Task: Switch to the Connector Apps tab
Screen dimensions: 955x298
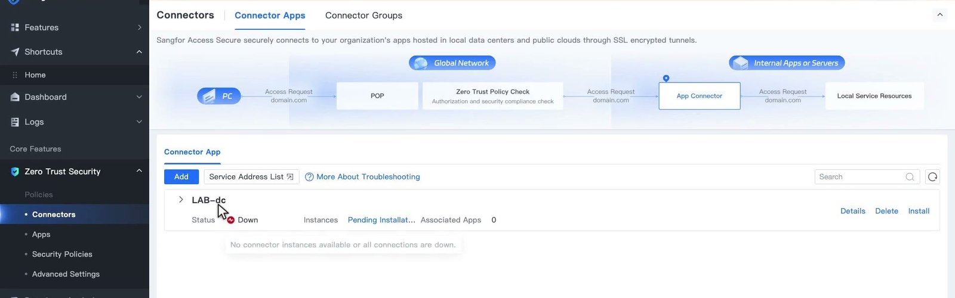Action: (270, 15)
